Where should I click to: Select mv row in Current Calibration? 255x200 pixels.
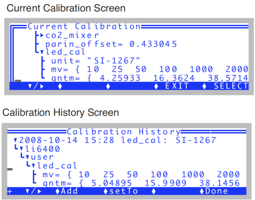[x=150, y=69]
